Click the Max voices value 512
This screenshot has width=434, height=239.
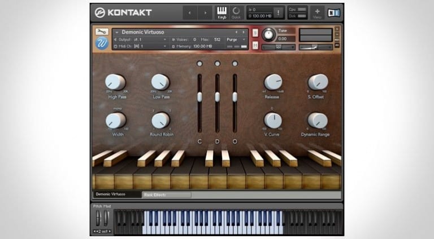(x=217, y=40)
